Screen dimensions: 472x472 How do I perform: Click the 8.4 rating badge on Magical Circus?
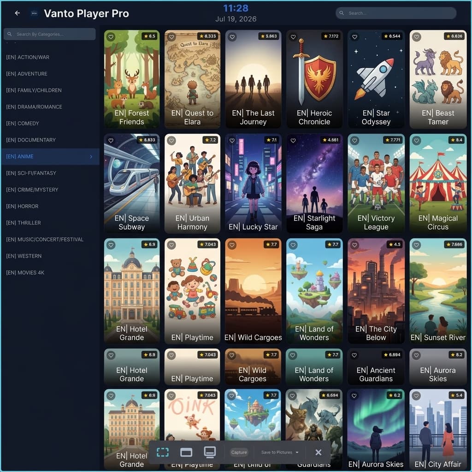point(456,140)
